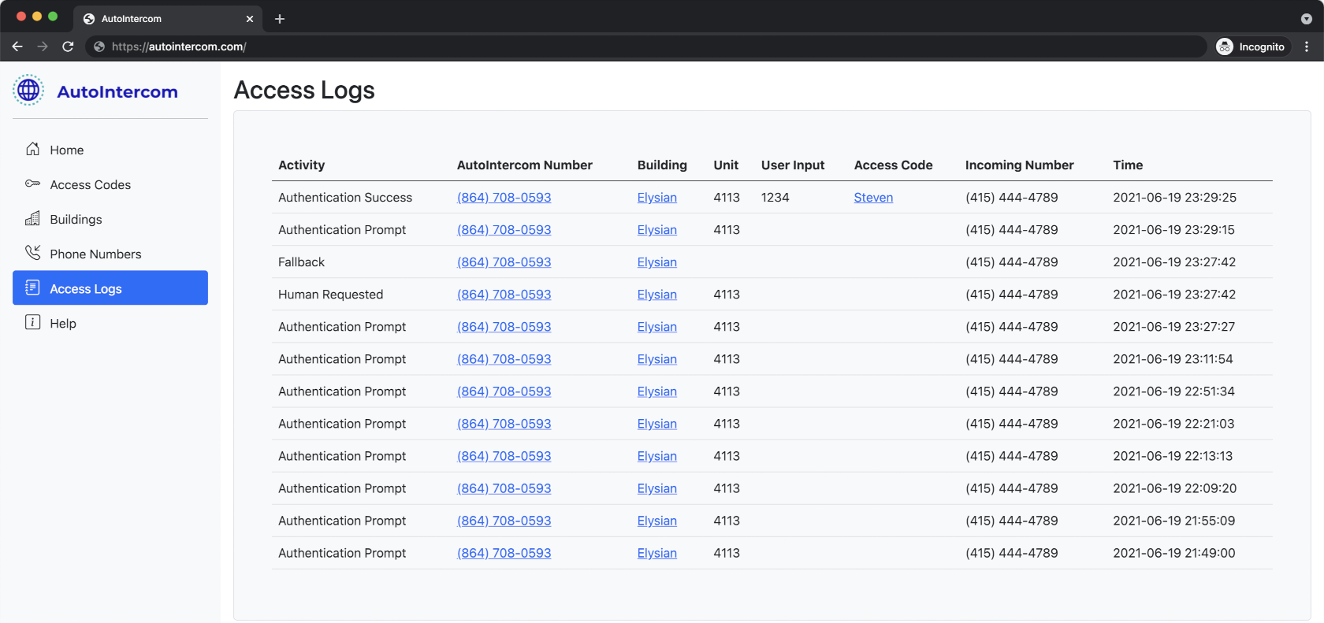Viewport: 1324px width, 623px height.
Task: Open Elysian link for 23:11:54 entry
Action: click(x=657, y=359)
